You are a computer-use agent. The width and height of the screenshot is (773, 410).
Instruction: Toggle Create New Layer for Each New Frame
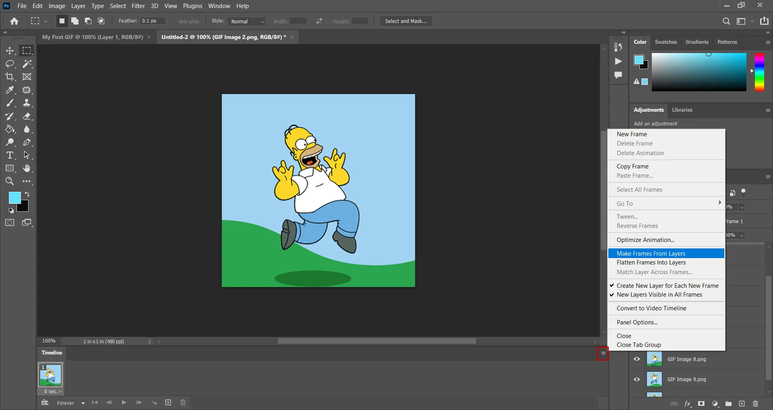666,285
